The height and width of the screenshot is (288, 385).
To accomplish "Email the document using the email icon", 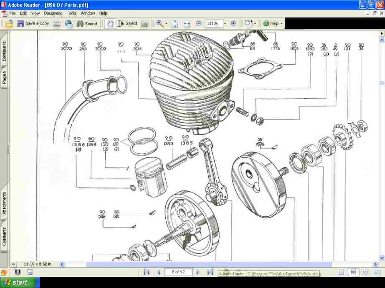I will (x=68, y=23).
